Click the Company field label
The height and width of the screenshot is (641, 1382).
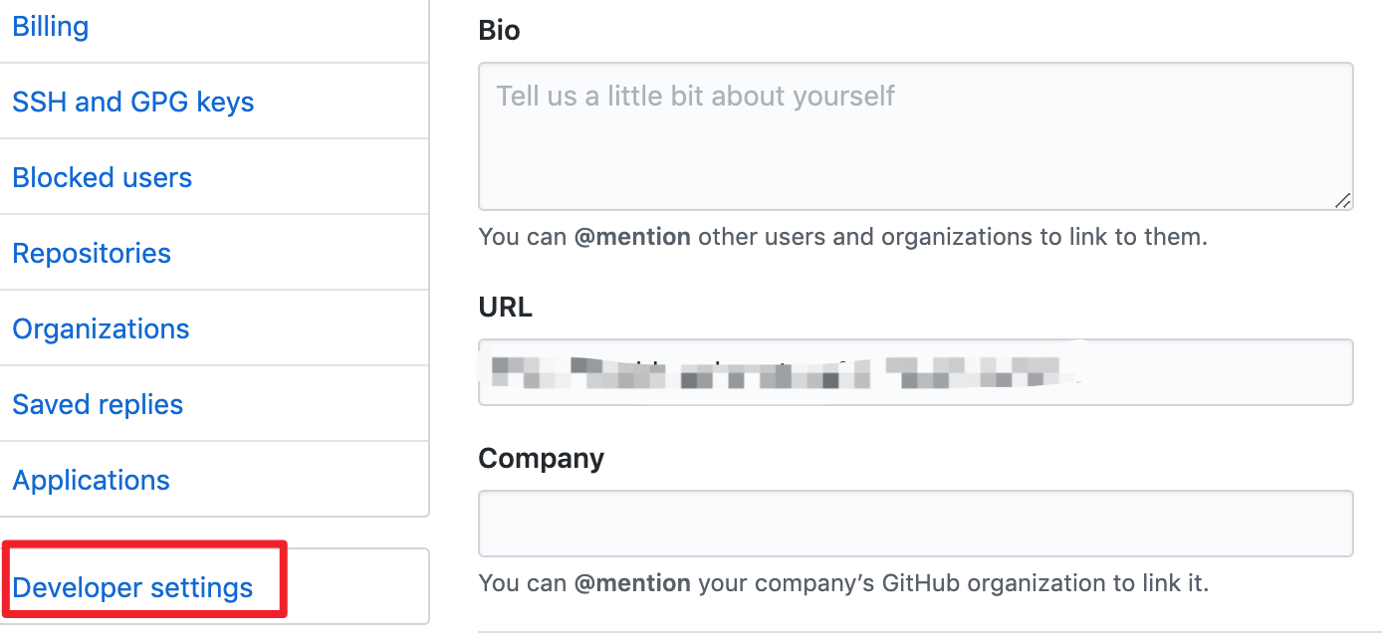541,458
